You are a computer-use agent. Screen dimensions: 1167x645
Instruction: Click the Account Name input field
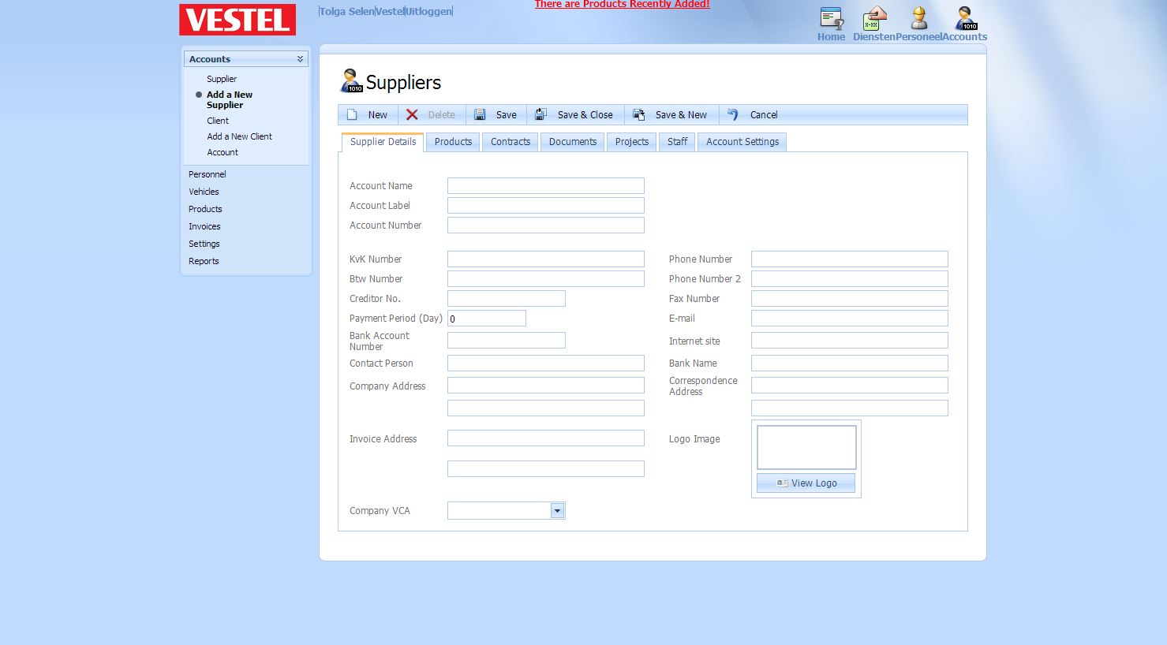545,186
